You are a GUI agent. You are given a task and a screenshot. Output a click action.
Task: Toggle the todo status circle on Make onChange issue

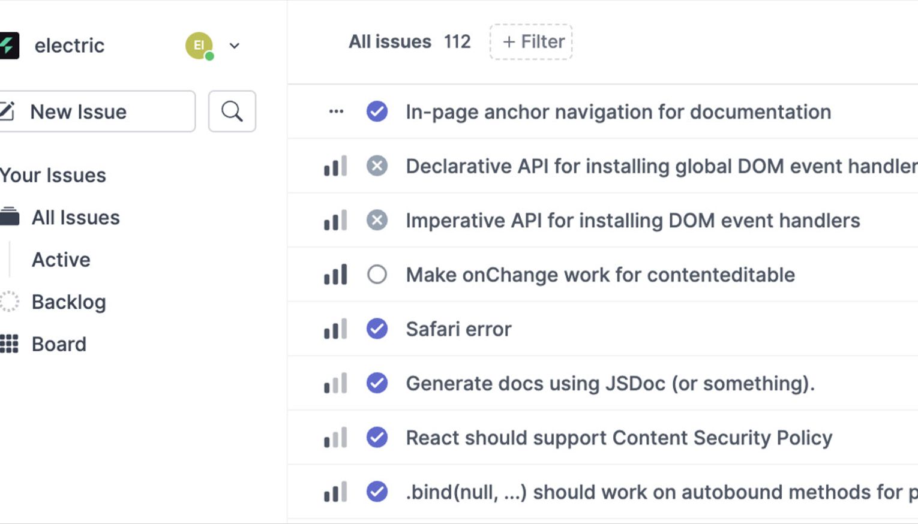pos(377,275)
